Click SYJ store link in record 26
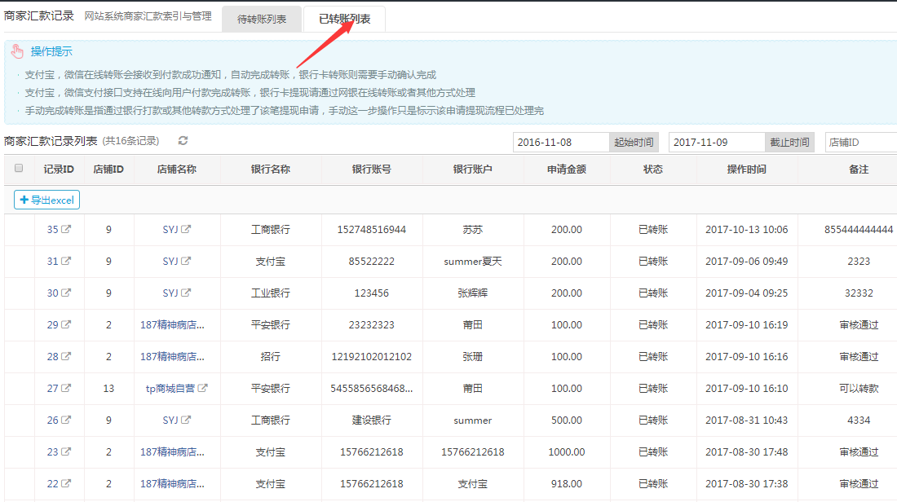Viewport: 897px width, 502px height. 170,421
